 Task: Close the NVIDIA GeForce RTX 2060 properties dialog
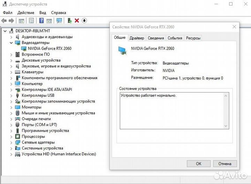coord(234,27)
